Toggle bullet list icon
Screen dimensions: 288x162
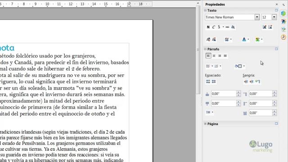[208, 66]
